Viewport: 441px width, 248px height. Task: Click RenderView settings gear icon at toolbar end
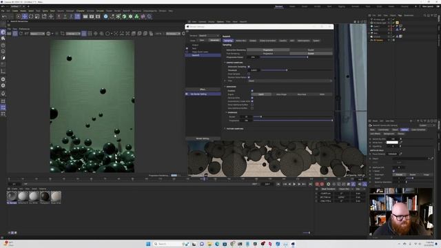pyautogui.click(x=184, y=34)
